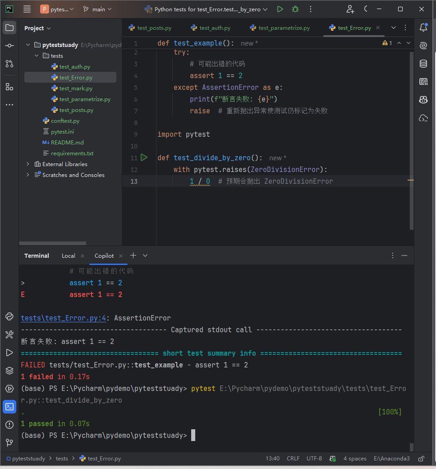
Task: Close the Local terminal tab
Action: click(x=83, y=256)
